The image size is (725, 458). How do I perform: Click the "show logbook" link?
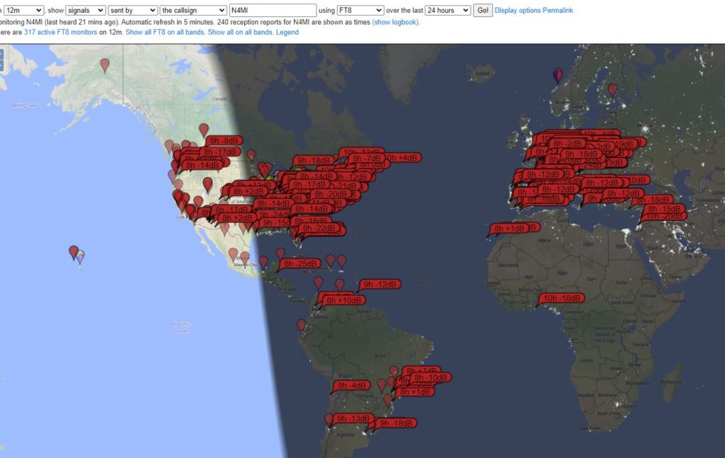tap(396, 22)
